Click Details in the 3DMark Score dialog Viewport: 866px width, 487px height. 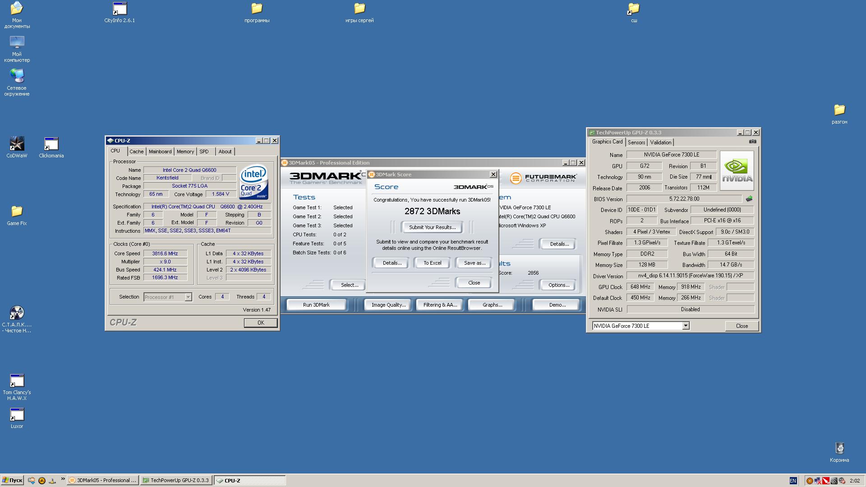point(392,263)
